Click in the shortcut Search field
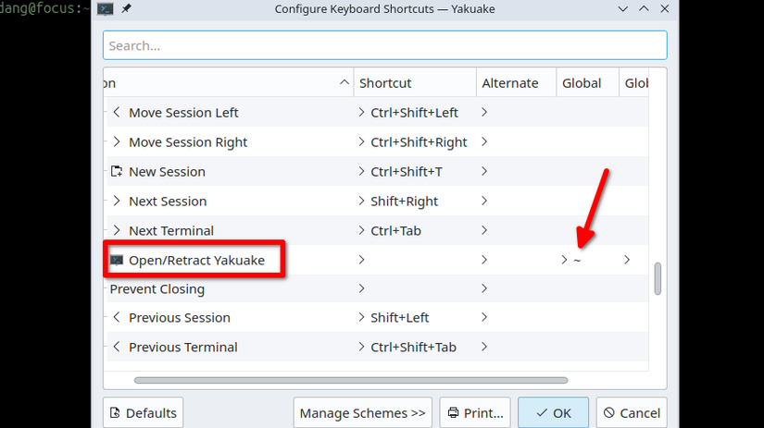This screenshot has width=764, height=428. (x=384, y=45)
